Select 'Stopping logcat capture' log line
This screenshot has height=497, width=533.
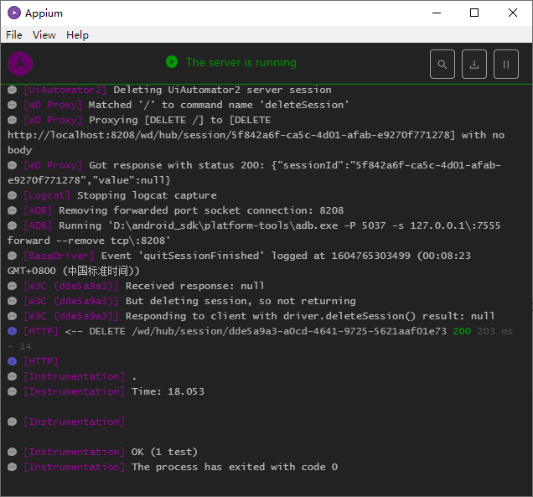tap(112, 195)
